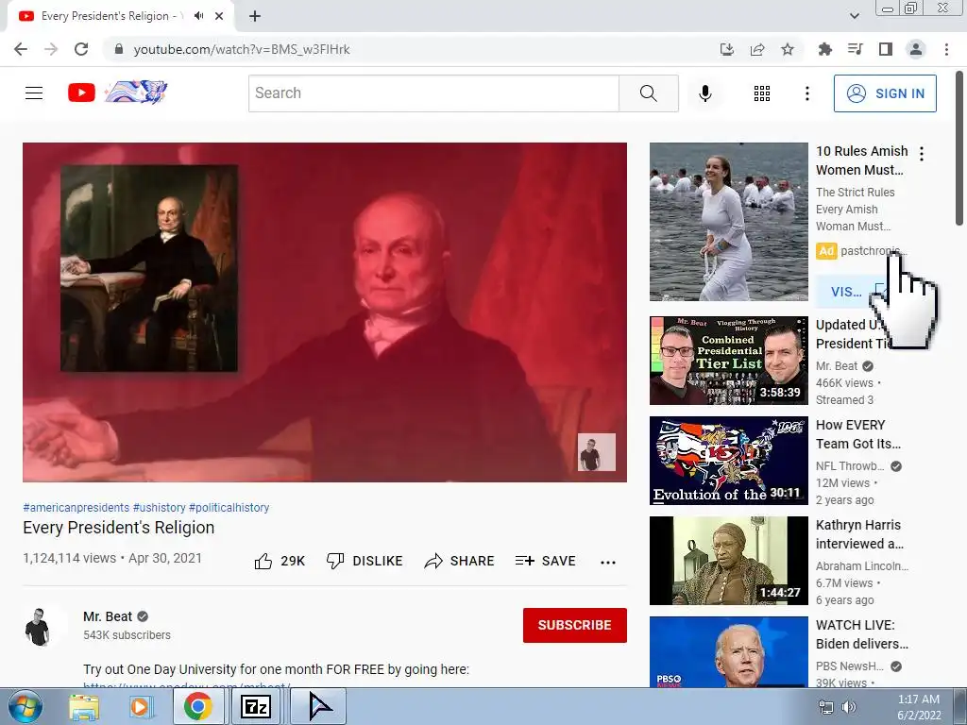Viewport: 967px width, 725px height.
Task: Click the video player area
Action: [325, 312]
